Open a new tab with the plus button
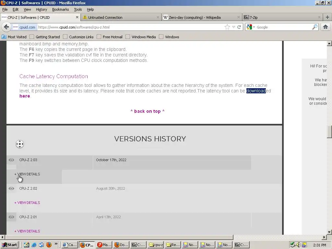The height and width of the screenshot is (249, 332). [x=327, y=18]
